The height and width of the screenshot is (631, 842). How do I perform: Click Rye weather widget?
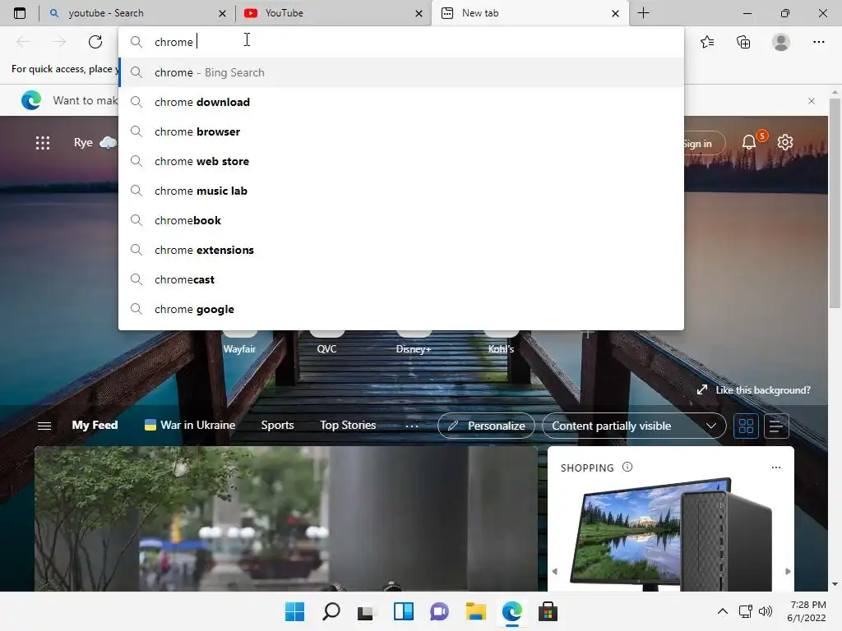pyautogui.click(x=95, y=142)
